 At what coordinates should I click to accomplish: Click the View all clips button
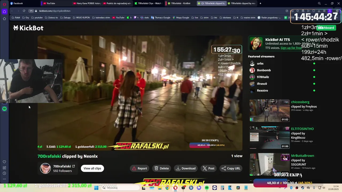[92, 168]
